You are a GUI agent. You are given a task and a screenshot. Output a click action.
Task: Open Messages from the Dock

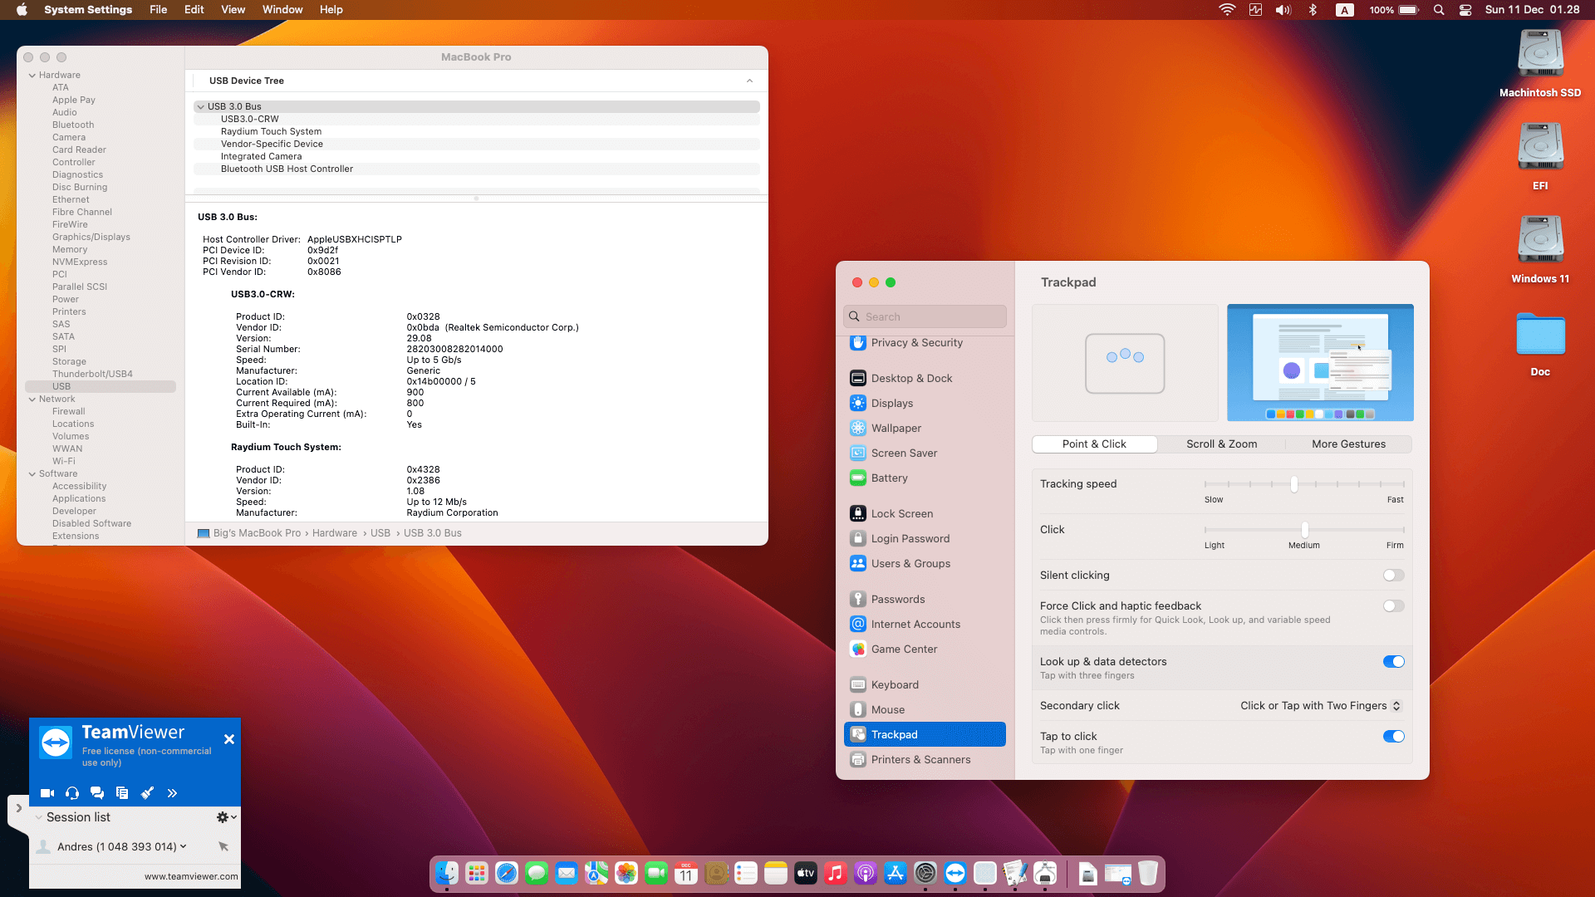pyautogui.click(x=537, y=873)
